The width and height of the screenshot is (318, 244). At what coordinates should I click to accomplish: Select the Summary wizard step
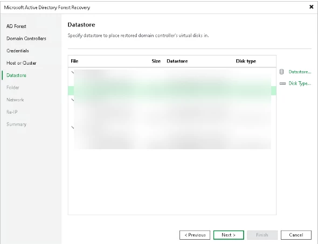(x=16, y=124)
